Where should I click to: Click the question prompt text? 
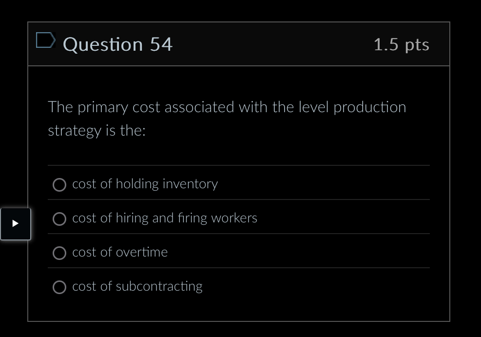227,119
